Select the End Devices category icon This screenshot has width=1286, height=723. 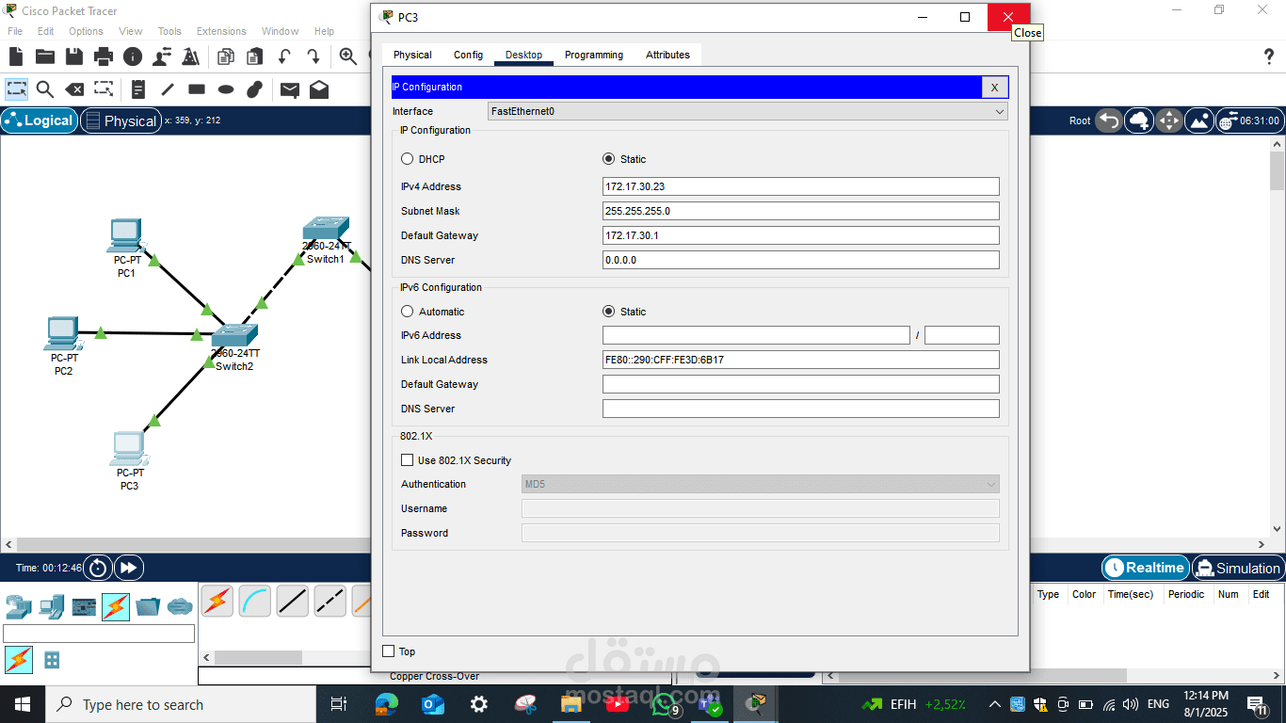52,606
